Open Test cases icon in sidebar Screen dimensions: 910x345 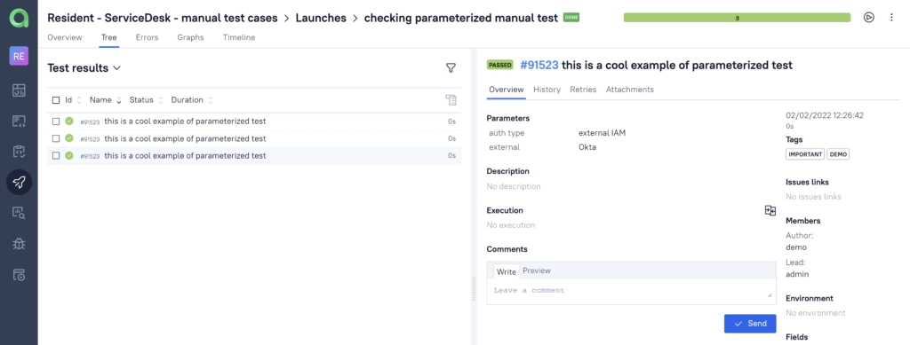(19, 121)
